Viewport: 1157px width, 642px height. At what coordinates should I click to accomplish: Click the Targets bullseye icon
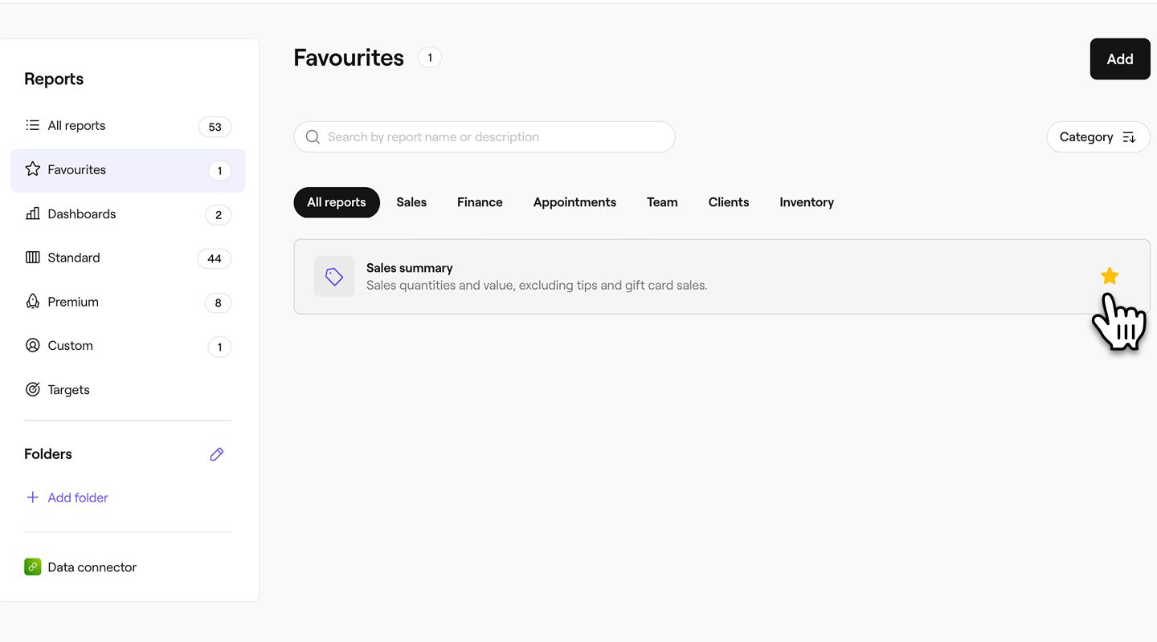click(x=32, y=389)
